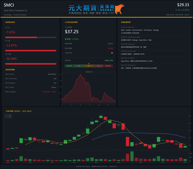Screen dimensions: 193x169
Task: Click the -36.36% one-month return value
Action: point(11,59)
